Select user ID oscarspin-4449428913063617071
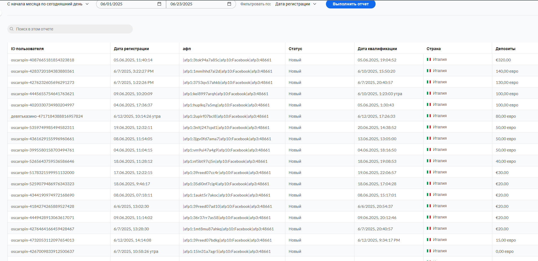This screenshot has width=538, height=261. 43,218
